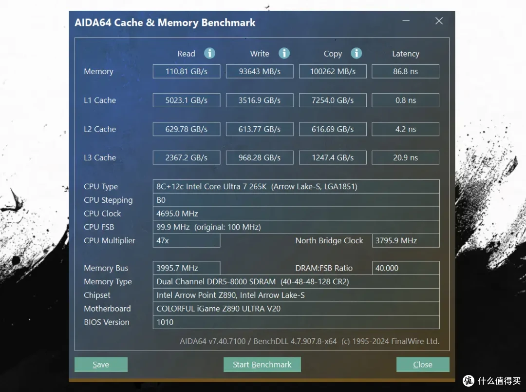Click L3 Cache write value 968.28 GB/s
Viewport: 526px width, 392px height.
(260, 157)
